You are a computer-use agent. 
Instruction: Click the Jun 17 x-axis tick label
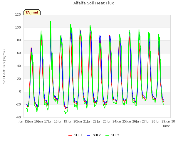(43, 121)
